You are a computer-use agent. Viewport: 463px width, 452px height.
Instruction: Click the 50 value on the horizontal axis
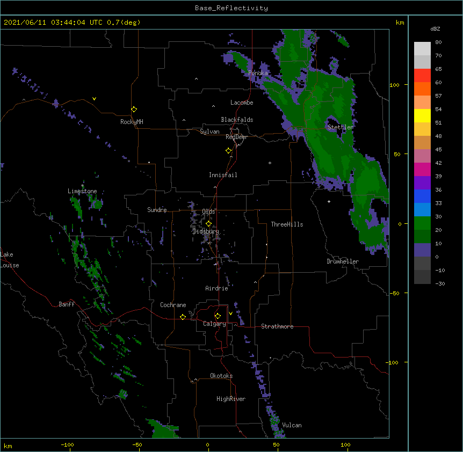276,445
